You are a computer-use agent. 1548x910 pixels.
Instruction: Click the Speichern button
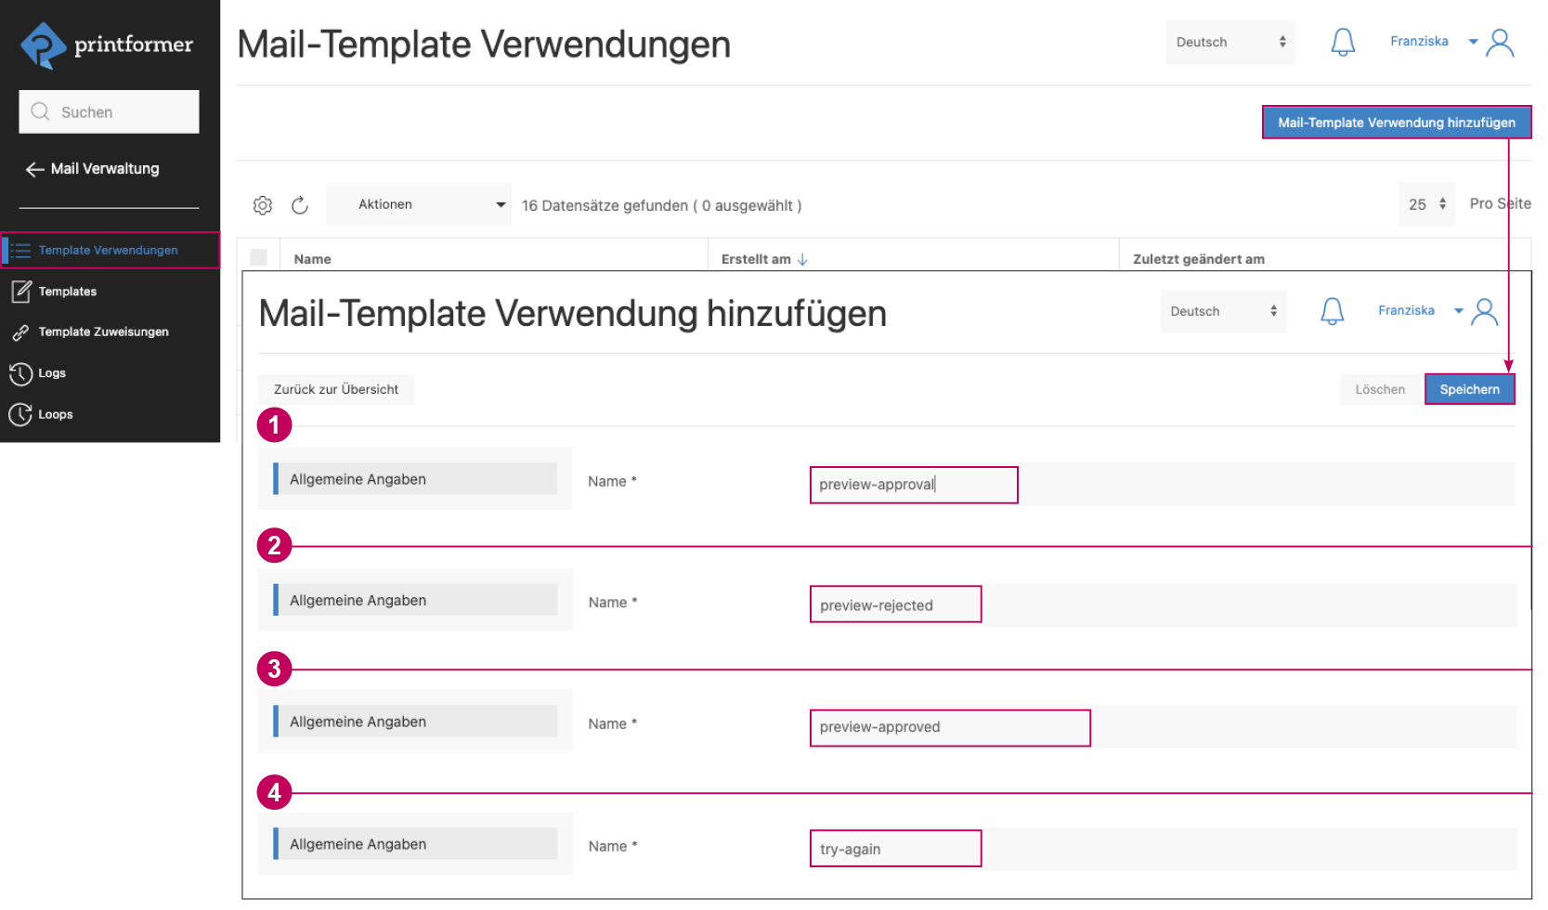tap(1469, 389)
